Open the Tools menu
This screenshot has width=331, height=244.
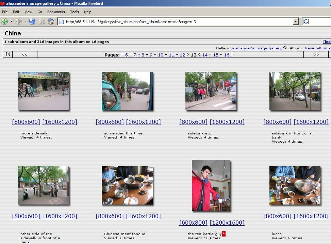point(74,12)
